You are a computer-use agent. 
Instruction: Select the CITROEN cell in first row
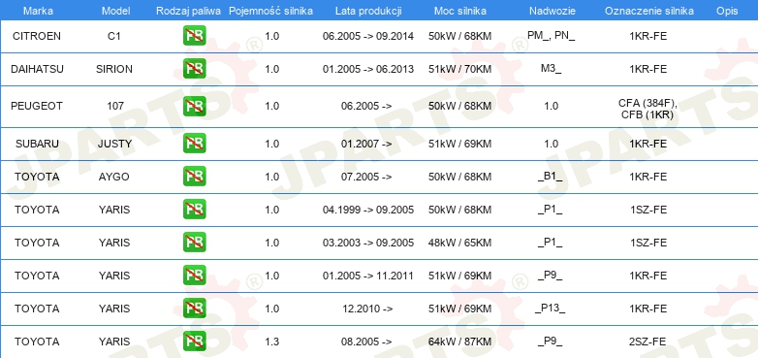37,36
